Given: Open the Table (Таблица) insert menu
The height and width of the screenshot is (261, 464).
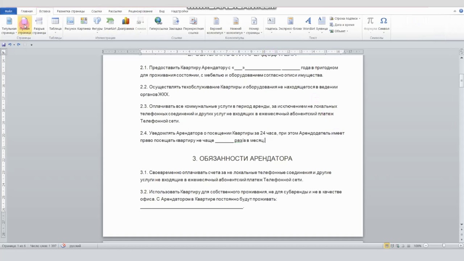Looking at the screenshot, I should (55, 25).
